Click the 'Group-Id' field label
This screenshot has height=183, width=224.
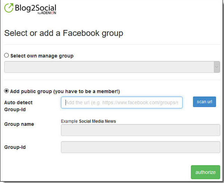pyautogui.click(x=15, y=147)
